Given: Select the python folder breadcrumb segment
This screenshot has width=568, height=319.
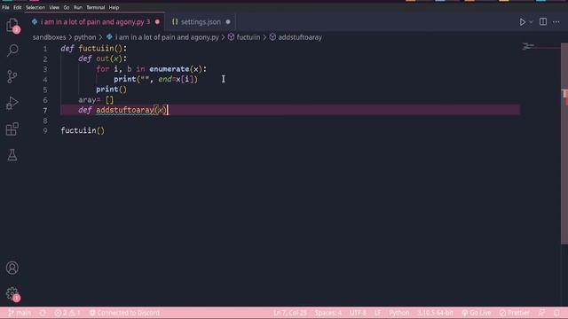Looking at the screenshot, I should coord(85,37).
